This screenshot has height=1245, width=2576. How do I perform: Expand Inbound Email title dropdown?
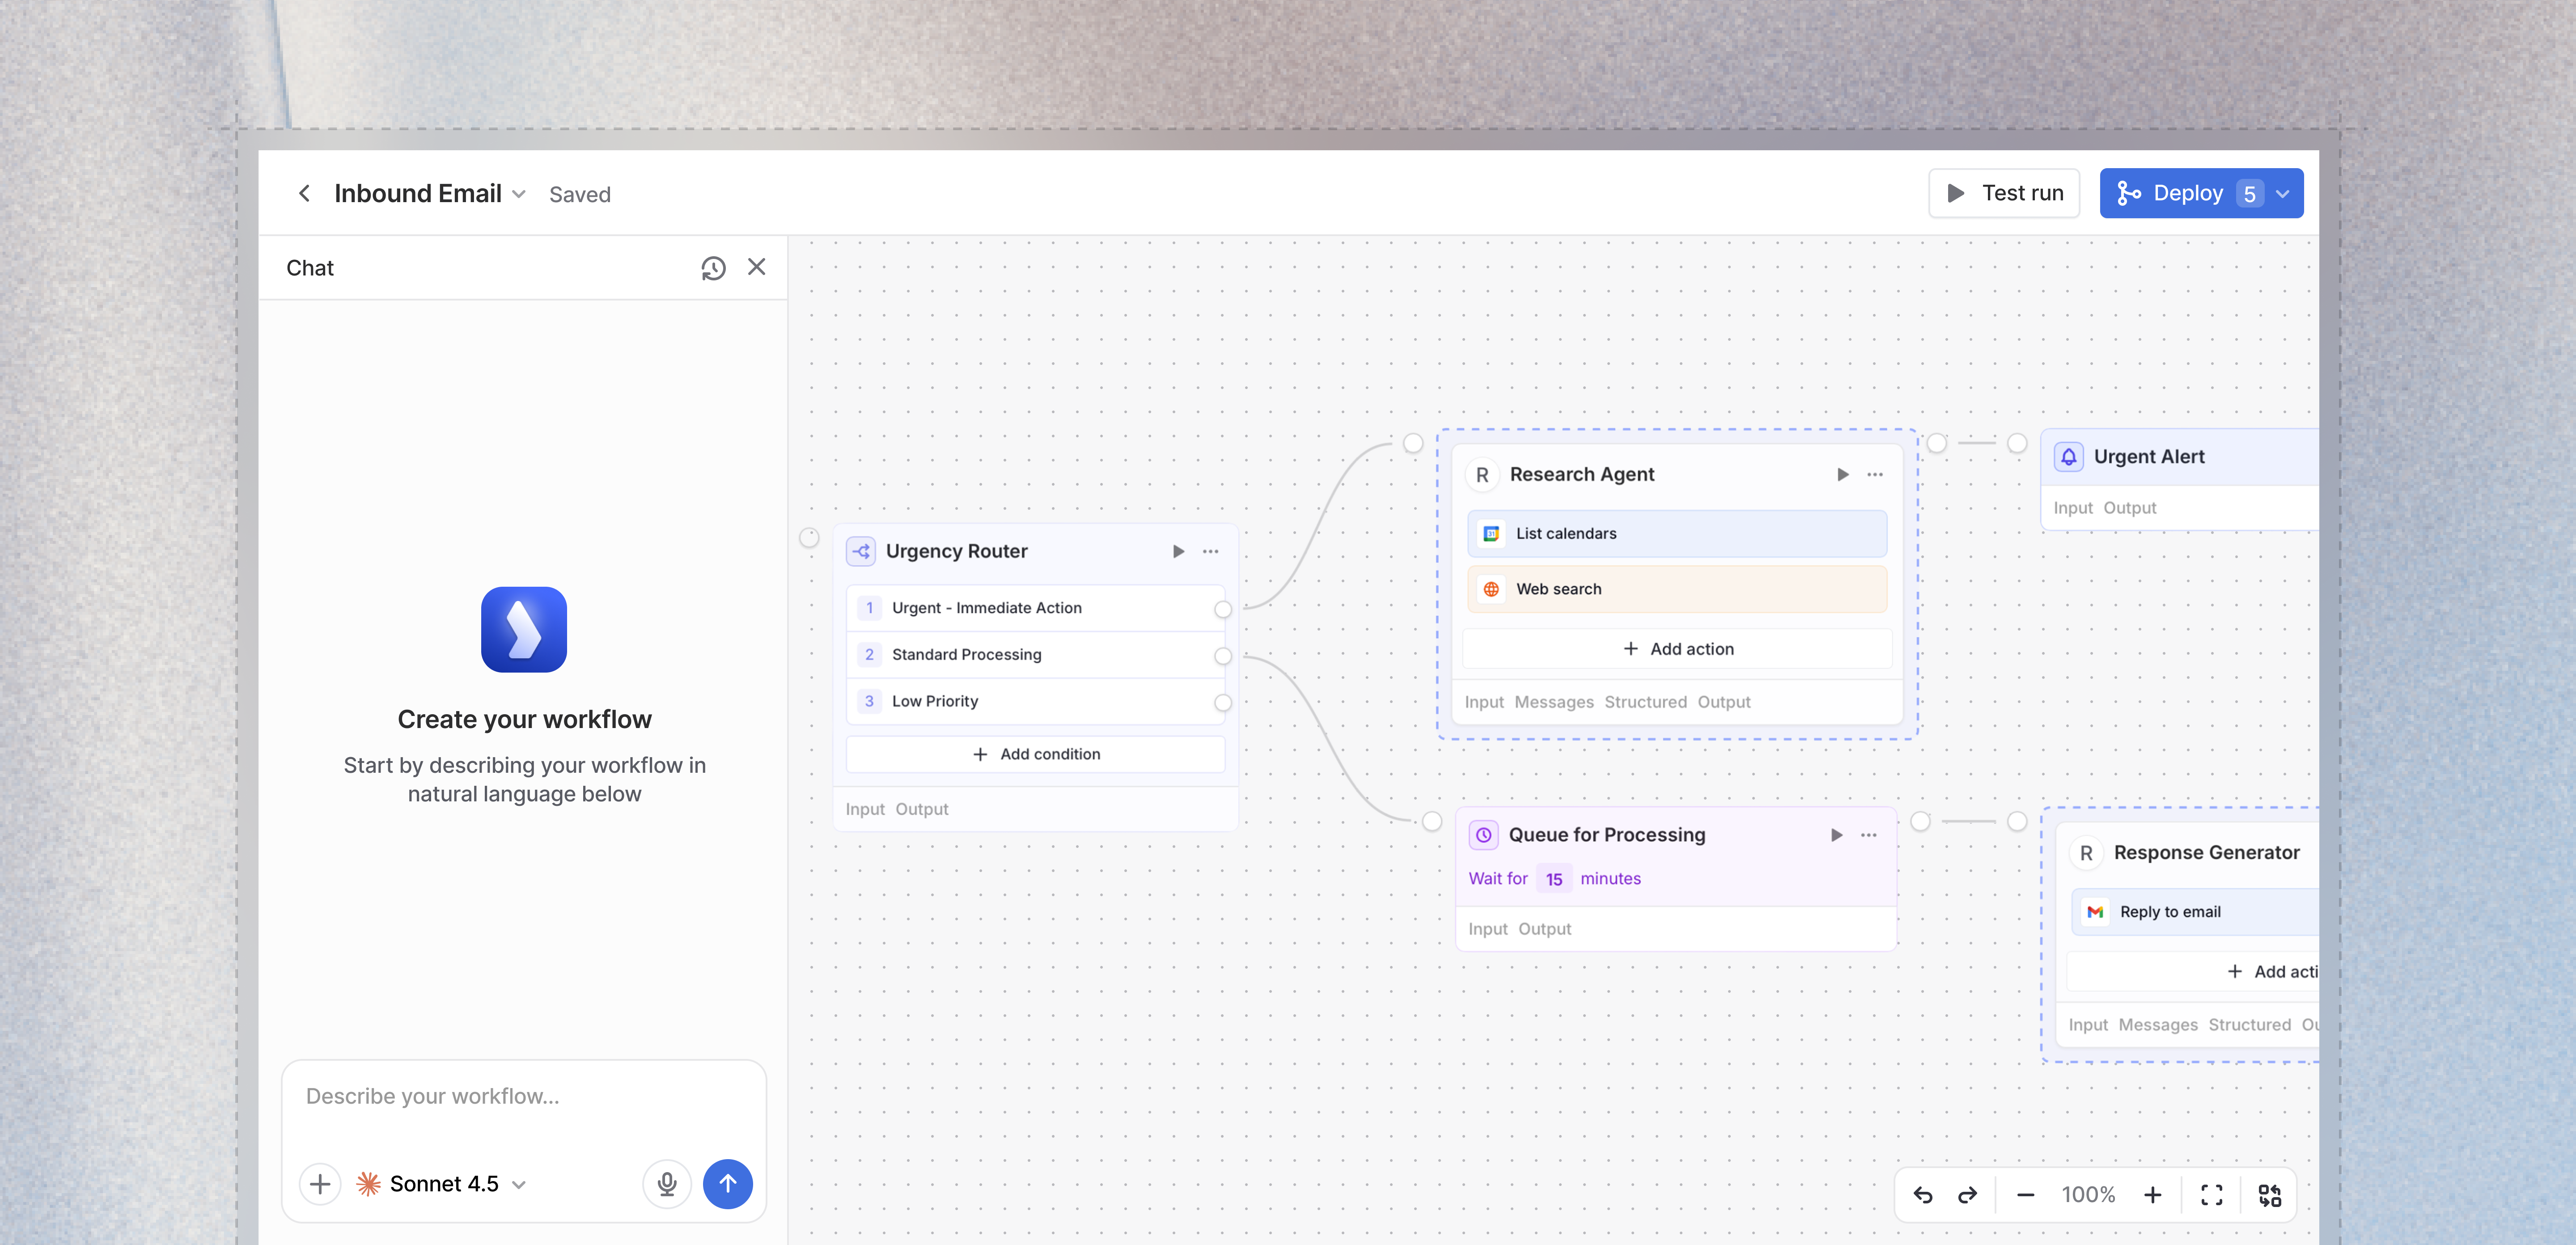(x=519, y=194)
